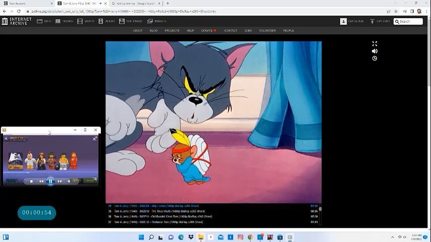Open the Chrome three-dot menu
This screenshot has width=431, height=242.
click(x=426, y=11)
